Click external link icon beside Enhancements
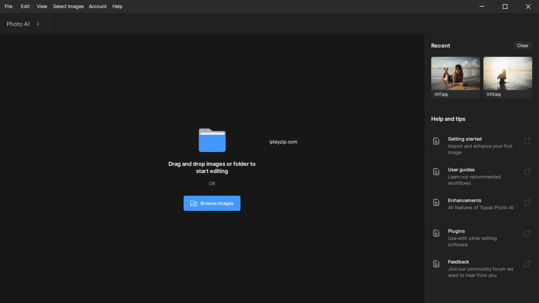The image size is (539, 303). [x=527, y=202]
